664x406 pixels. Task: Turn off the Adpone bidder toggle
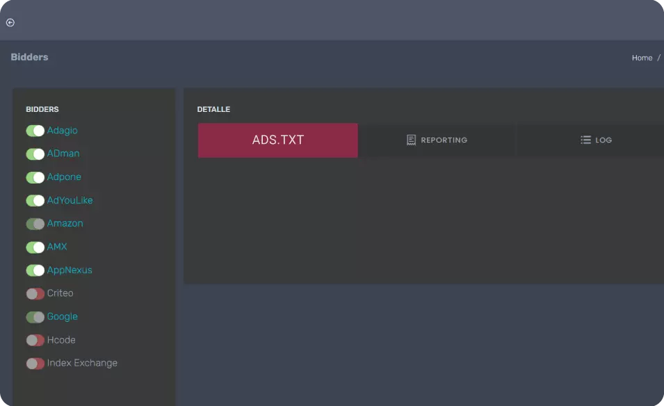pos(35,177)
